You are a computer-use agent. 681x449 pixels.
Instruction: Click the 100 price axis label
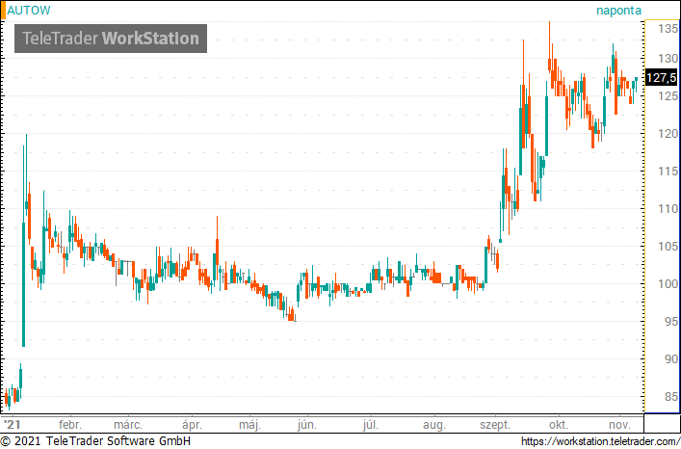click(x=668, y=284)
